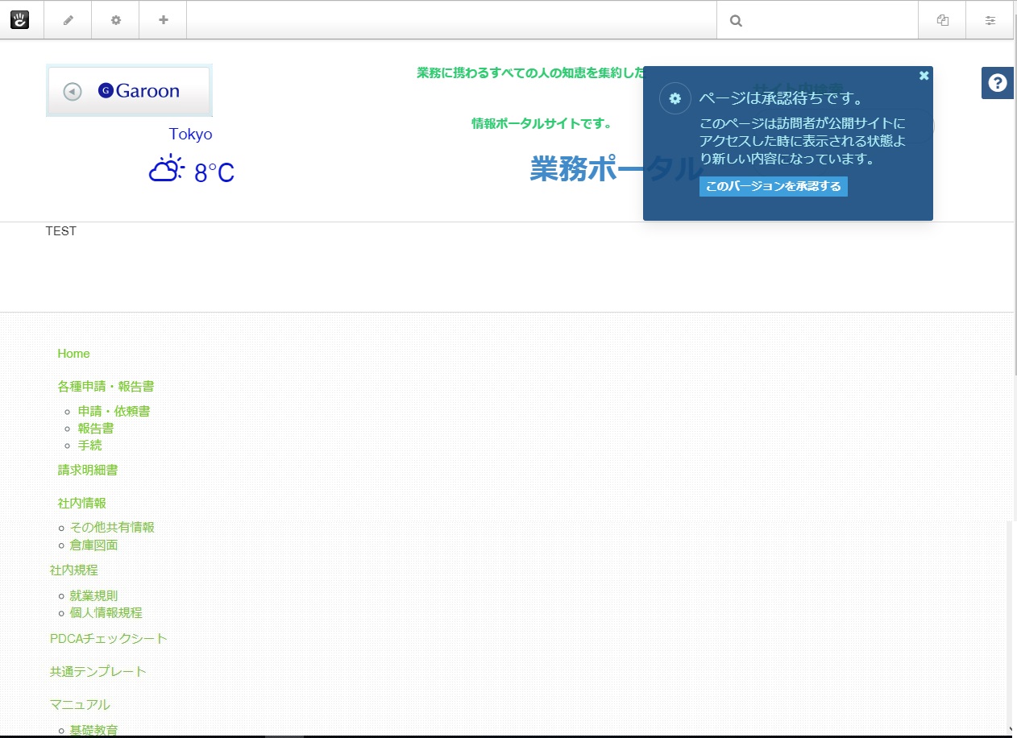Screen dimensions: 1017x738
Task: Select 倉庫図面 submenu link
Action: coord(94,545)
